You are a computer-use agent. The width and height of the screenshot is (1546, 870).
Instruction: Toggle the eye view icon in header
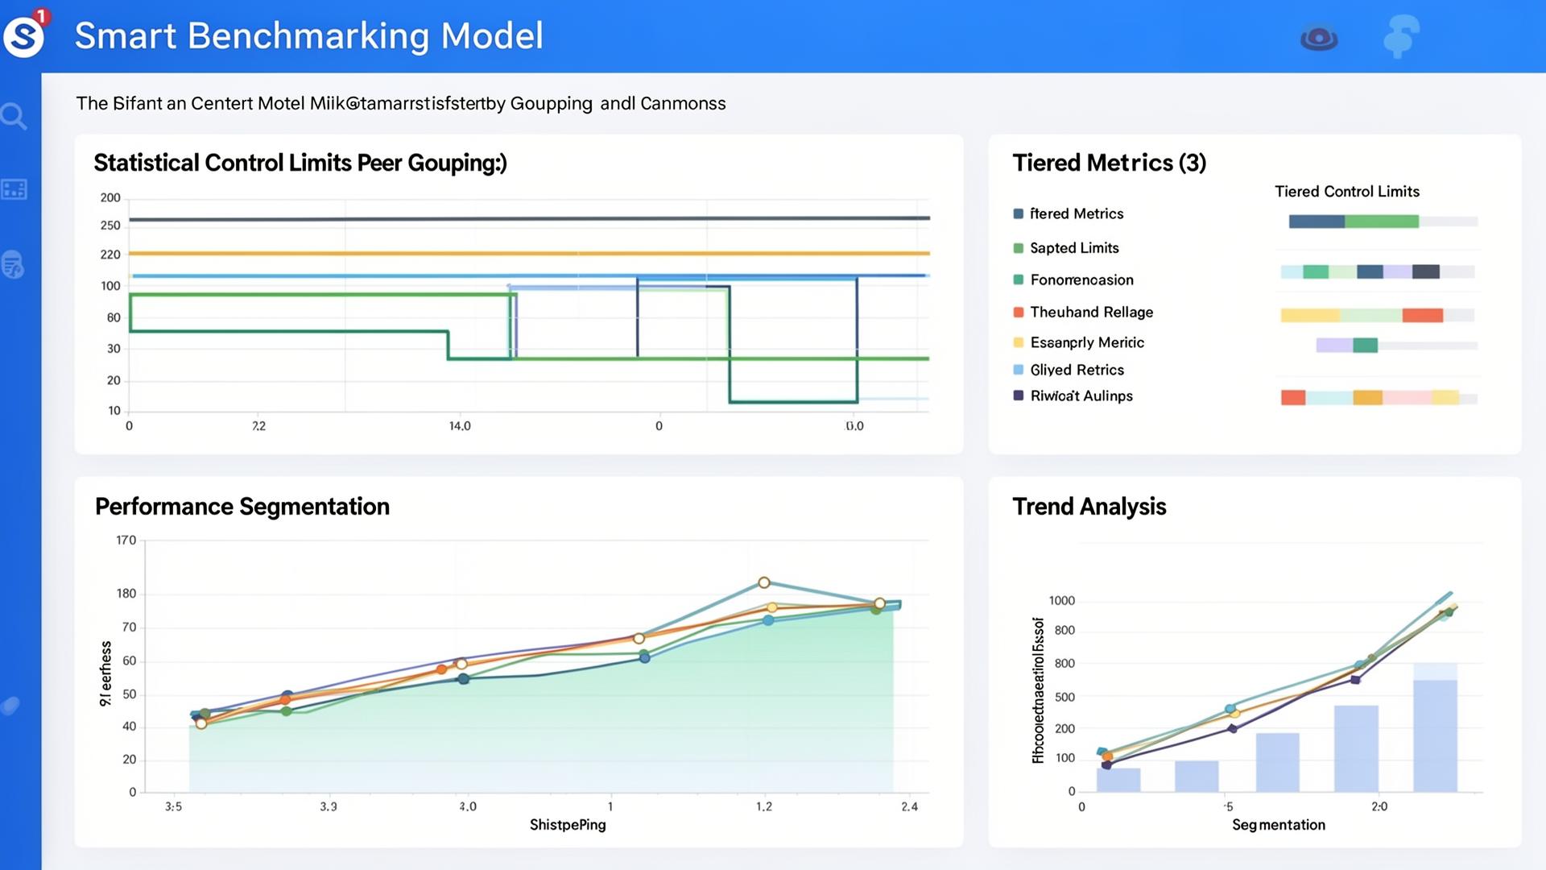(x=1319, y=38)
